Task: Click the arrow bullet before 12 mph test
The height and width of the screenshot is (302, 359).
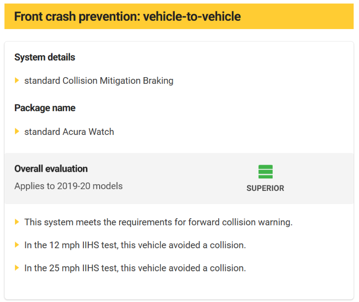Action: pos(17,245)
